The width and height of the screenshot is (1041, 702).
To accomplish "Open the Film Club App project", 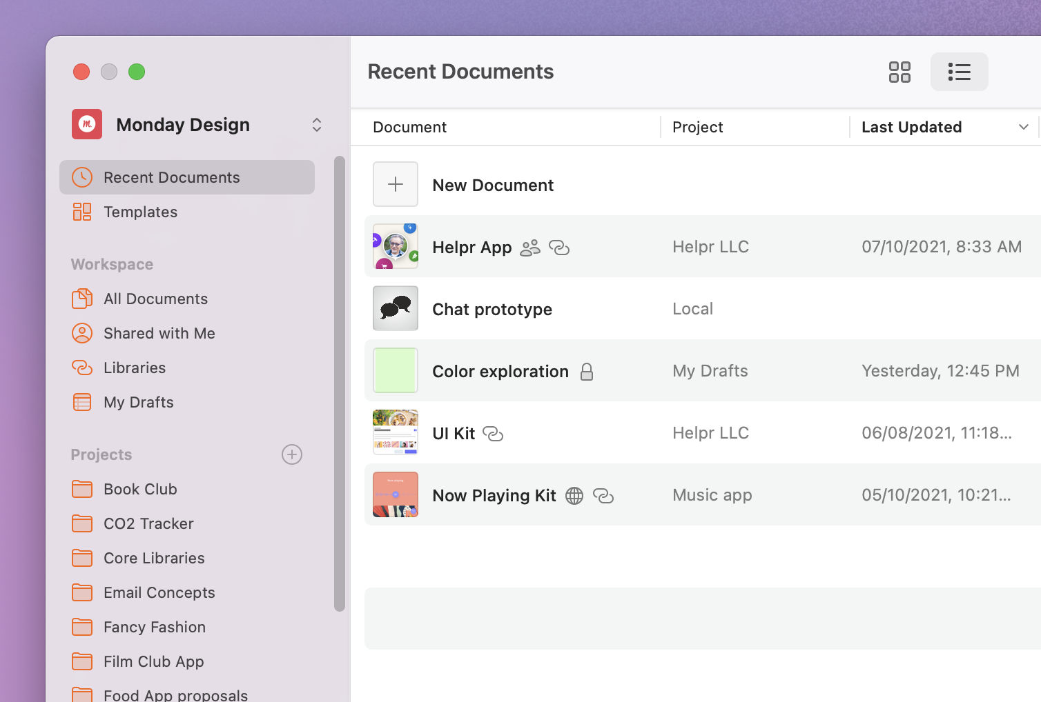I will pyautogui.click(x=153, y=661).
